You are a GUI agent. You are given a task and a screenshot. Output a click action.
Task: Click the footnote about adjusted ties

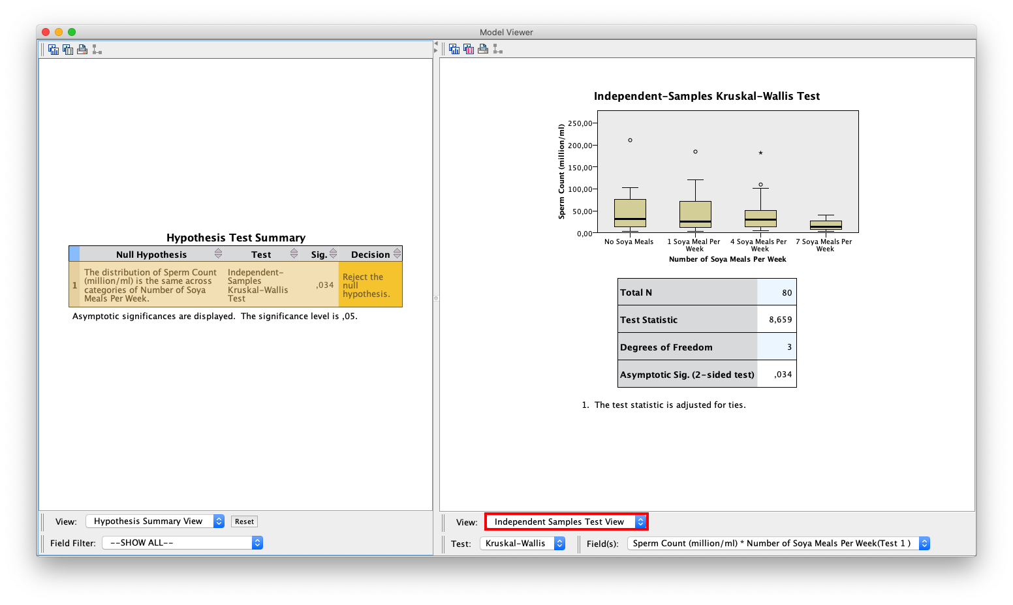coord(664,405)
